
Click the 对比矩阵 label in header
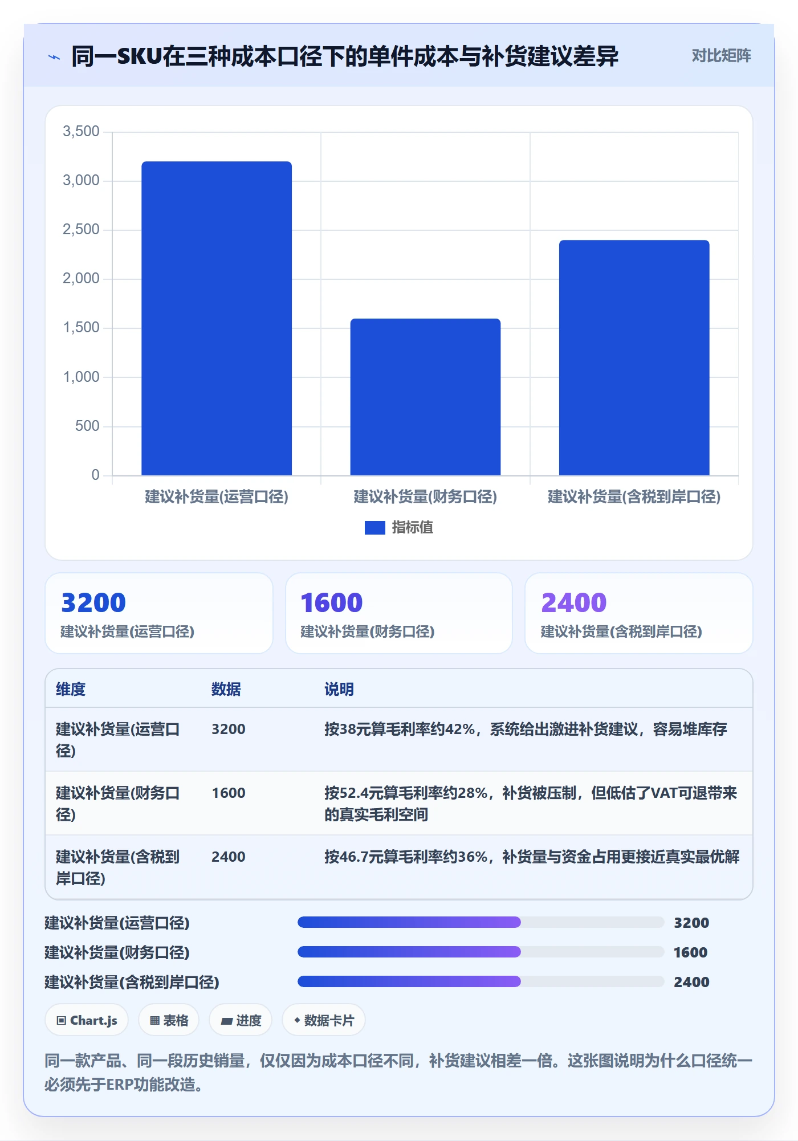coord(721,56)
